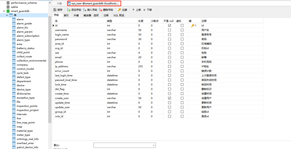Viewport: 291px width, 149px height.
Task: Click the Primary Key (主键) key icon
Action: coord(120,10)
